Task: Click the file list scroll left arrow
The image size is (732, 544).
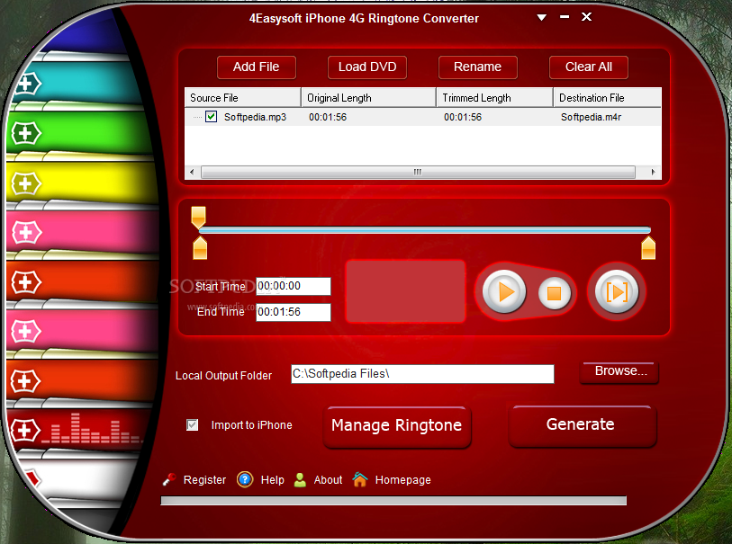Action: (x=192, y=172)
